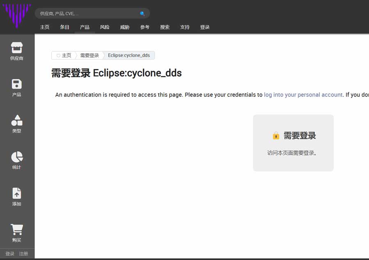
Task: Focus the vendor, product, CVE search field
Action: click(x=88, y=14)
